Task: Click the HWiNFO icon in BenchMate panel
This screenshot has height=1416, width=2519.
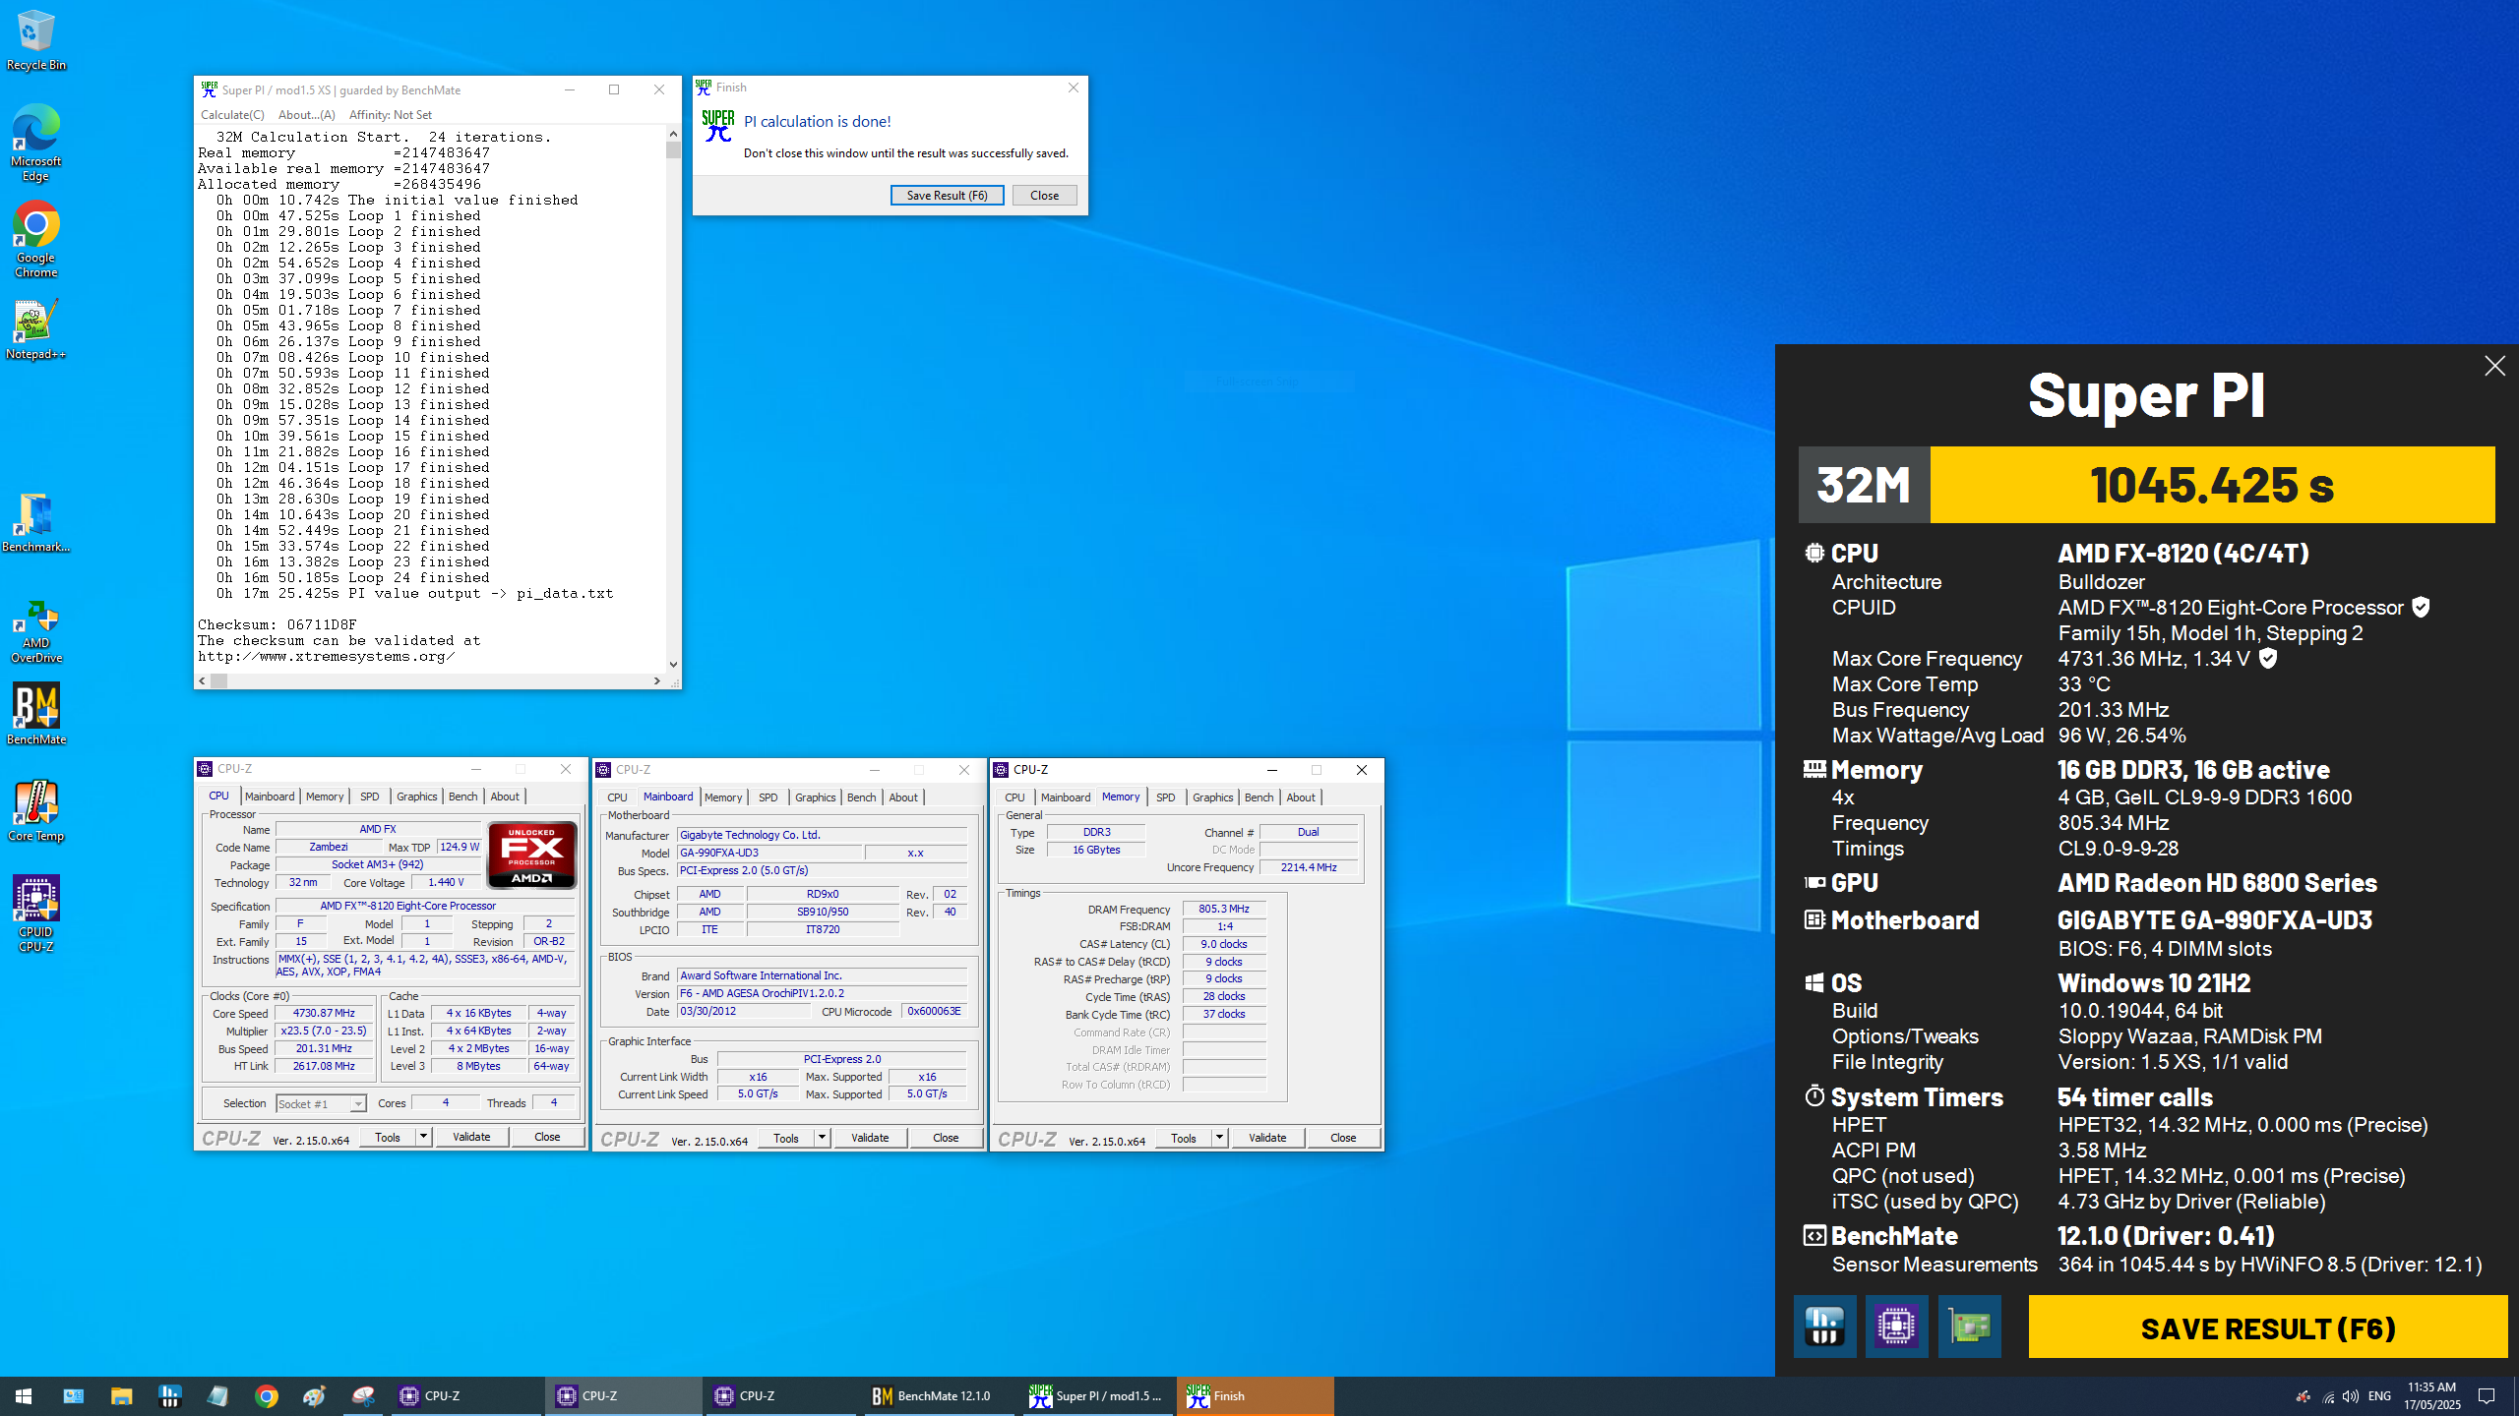Action: [1824, 1327]
